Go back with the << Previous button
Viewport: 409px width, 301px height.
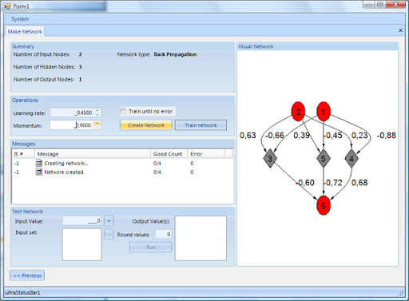click(27, 275)
